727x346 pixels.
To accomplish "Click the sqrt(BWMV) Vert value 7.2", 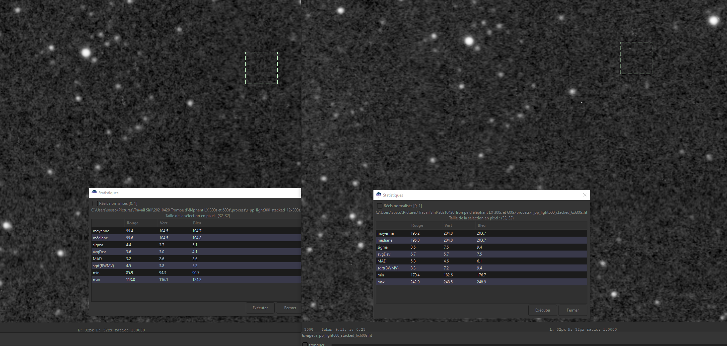I will 446,268.
